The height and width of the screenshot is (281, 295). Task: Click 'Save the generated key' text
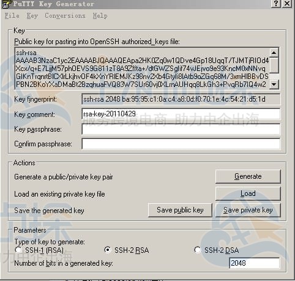[x=49, y=211]
